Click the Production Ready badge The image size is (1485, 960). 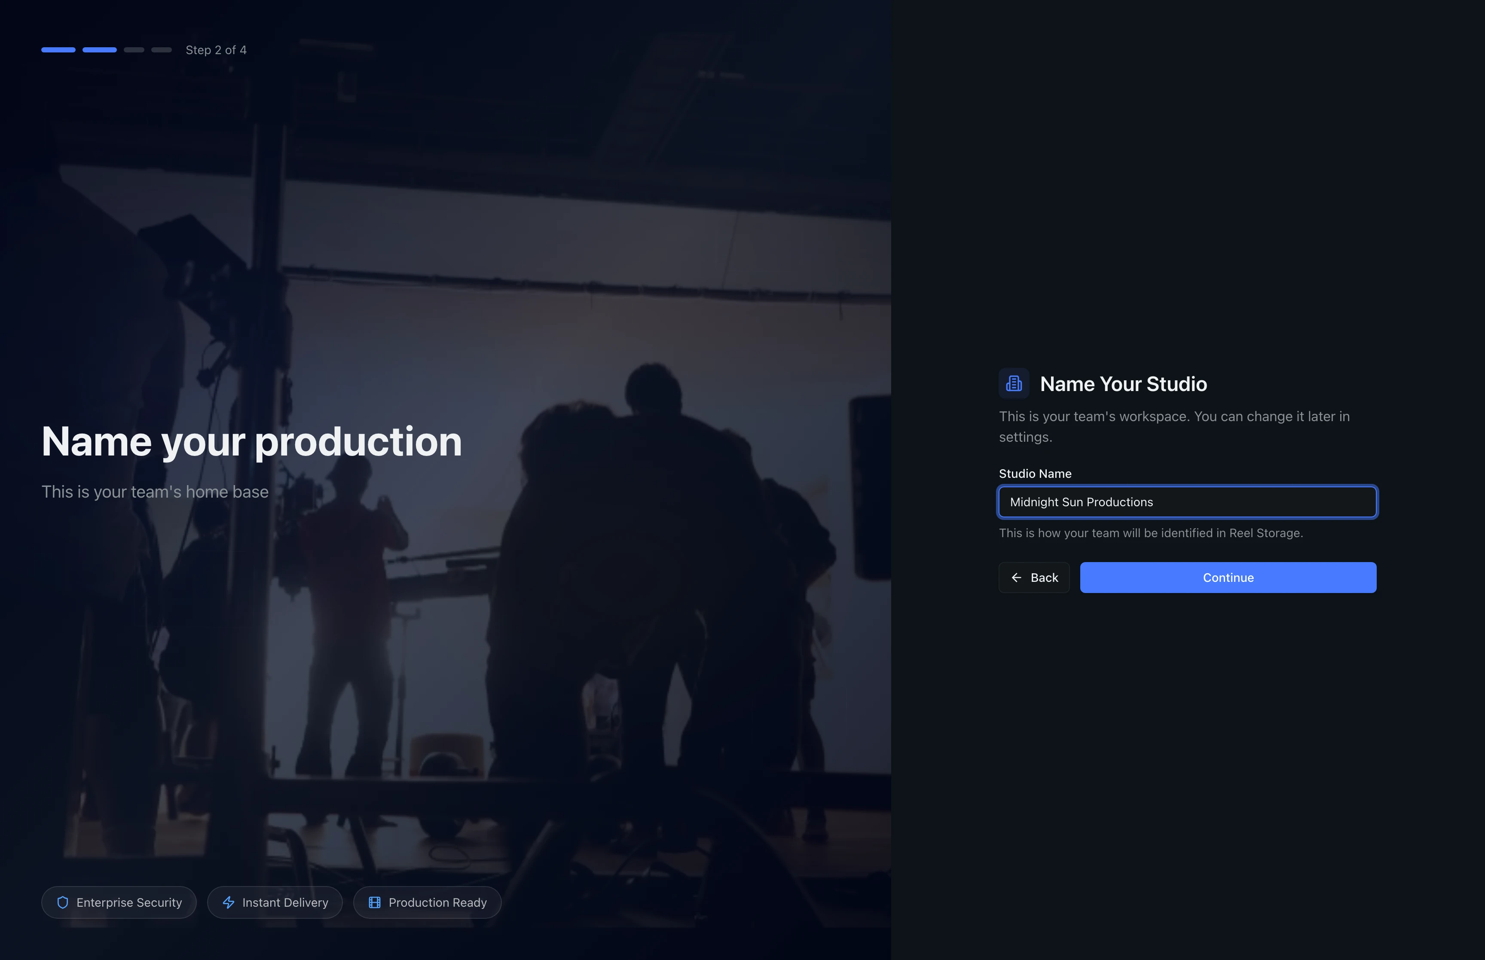tap(427, 902)
